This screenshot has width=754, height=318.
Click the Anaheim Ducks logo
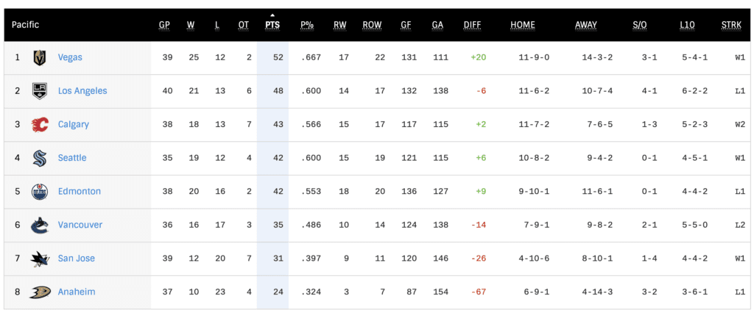[40, 292]
